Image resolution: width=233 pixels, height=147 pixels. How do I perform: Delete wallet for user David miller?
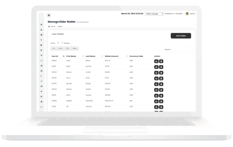click(x=161, y=73)
